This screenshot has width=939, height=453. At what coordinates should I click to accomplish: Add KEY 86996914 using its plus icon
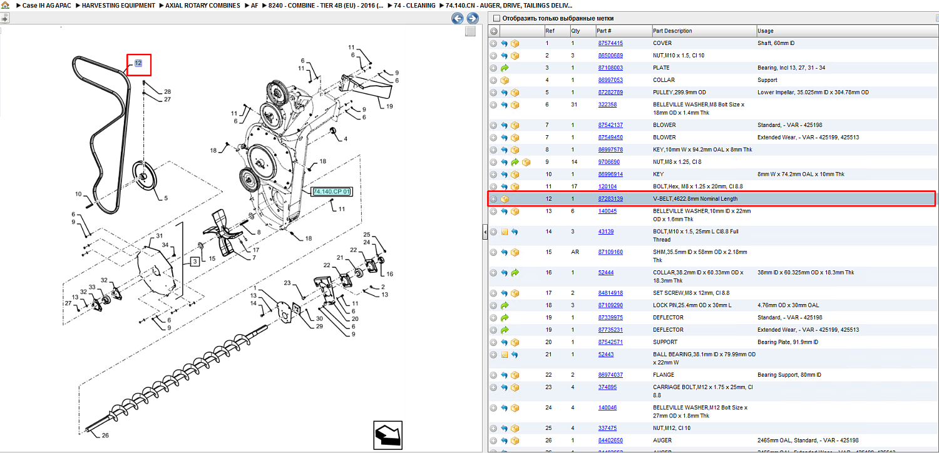(493, 175)
